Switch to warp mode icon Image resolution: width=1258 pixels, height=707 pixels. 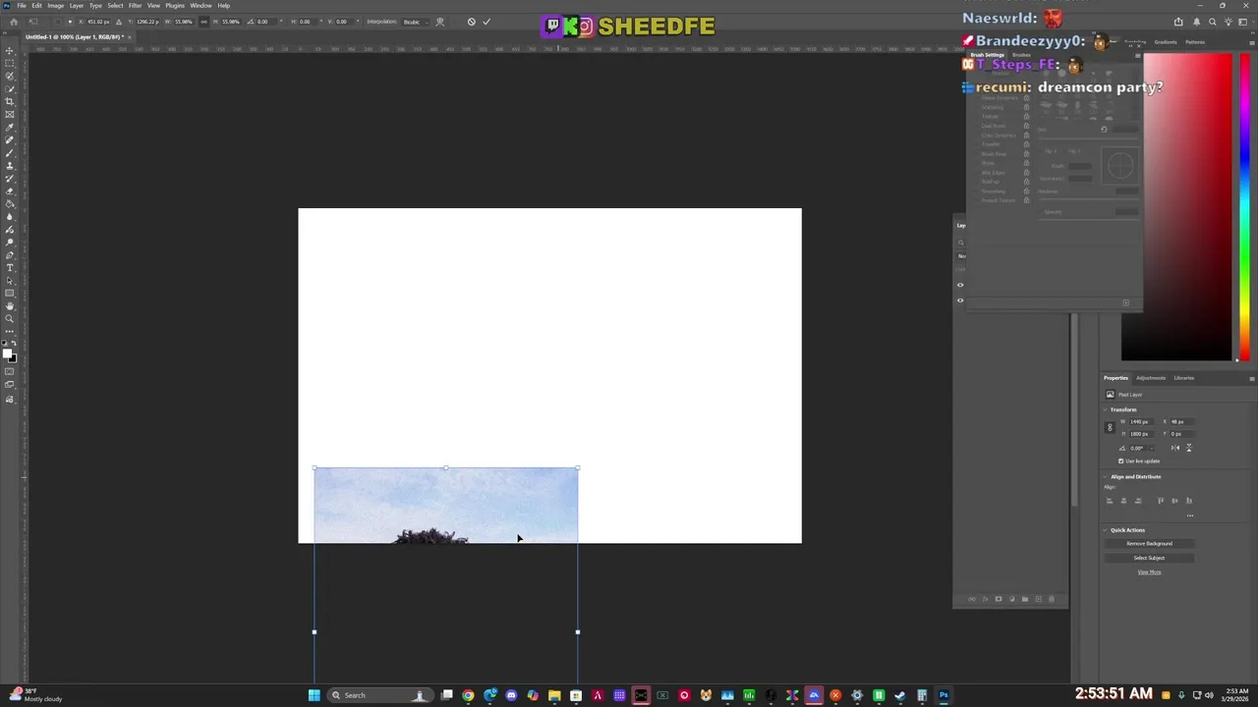click(439, 22)
